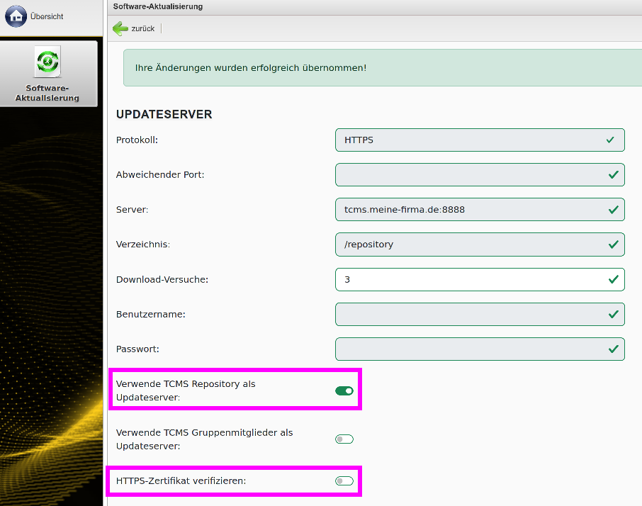Image resolution: width=642 pixels, height=506 pixels.
Task: Click the 'Verzeichnis:' label
Action: click(x=143, y=244)
